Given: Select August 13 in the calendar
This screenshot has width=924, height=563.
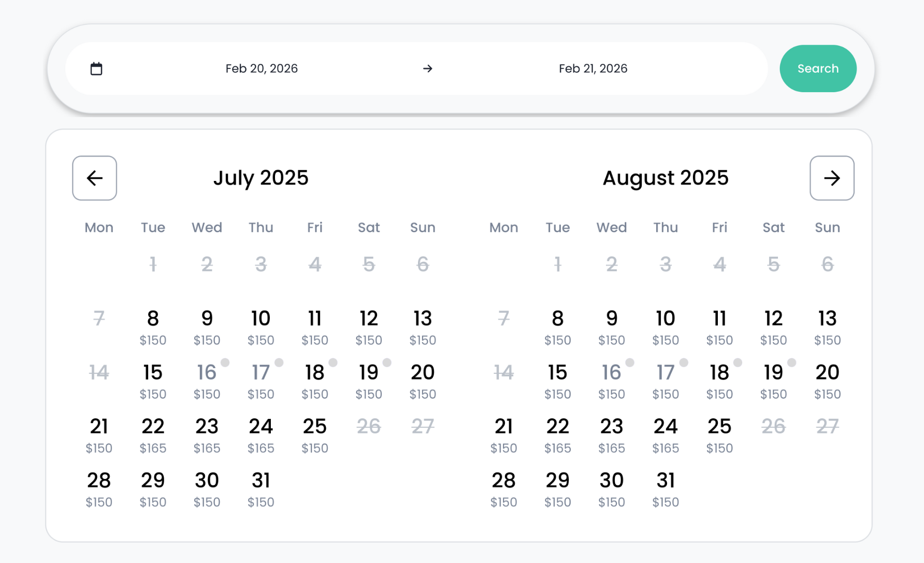Looking at the screenshot, I should coord(827,327).
